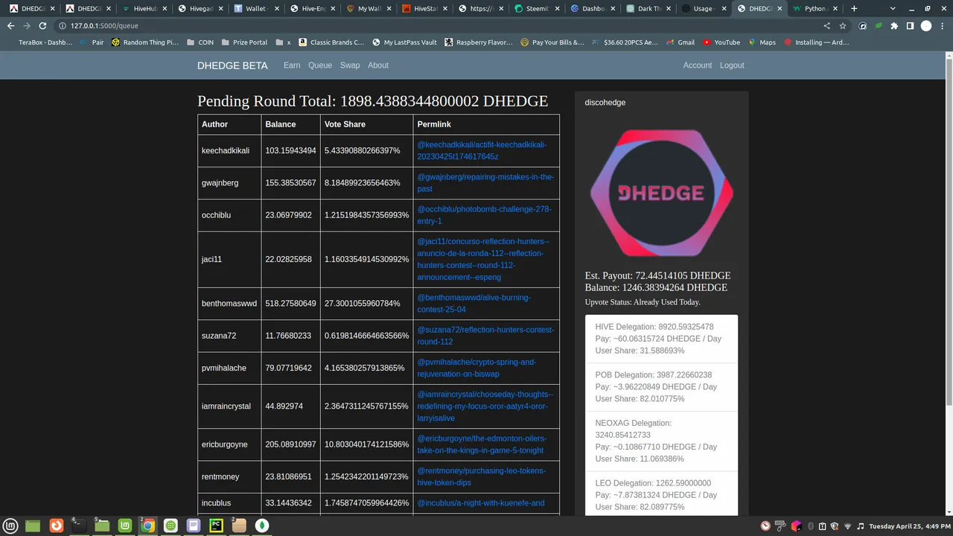Open the green leaf extension
The height and width of the screenshot is (536, 953).
(879, 25)
